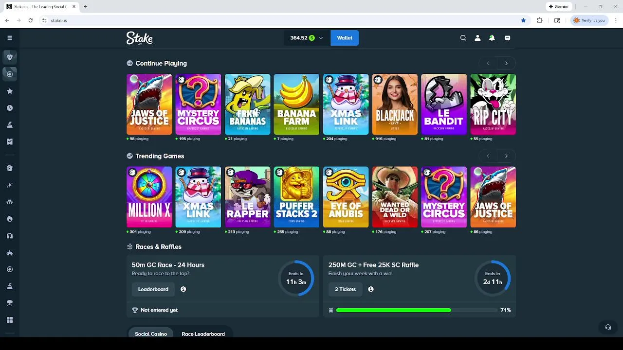
Task: Click the Races & Raffles heading
Action: pos(158,247)
